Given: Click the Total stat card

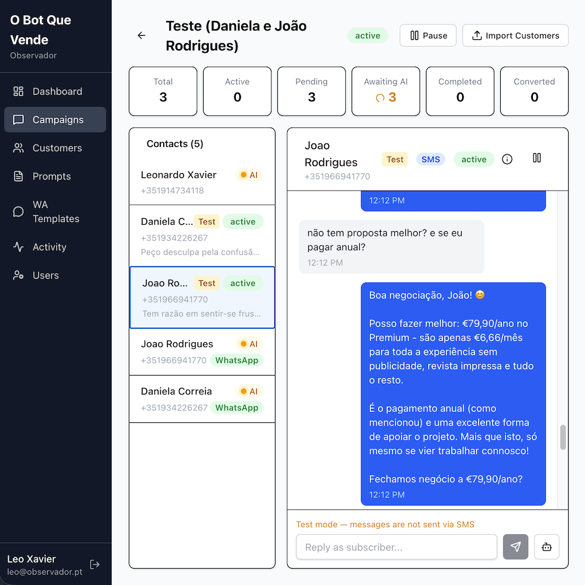Looking at the screenshot, I should (163, 91).
